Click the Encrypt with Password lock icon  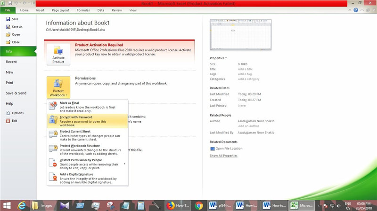coord(53,120)
